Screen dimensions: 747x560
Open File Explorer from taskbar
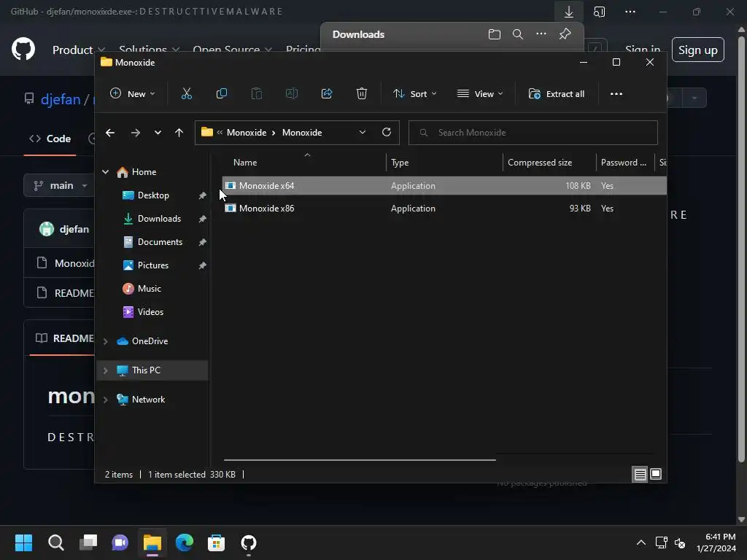click(x=152, y=542)
